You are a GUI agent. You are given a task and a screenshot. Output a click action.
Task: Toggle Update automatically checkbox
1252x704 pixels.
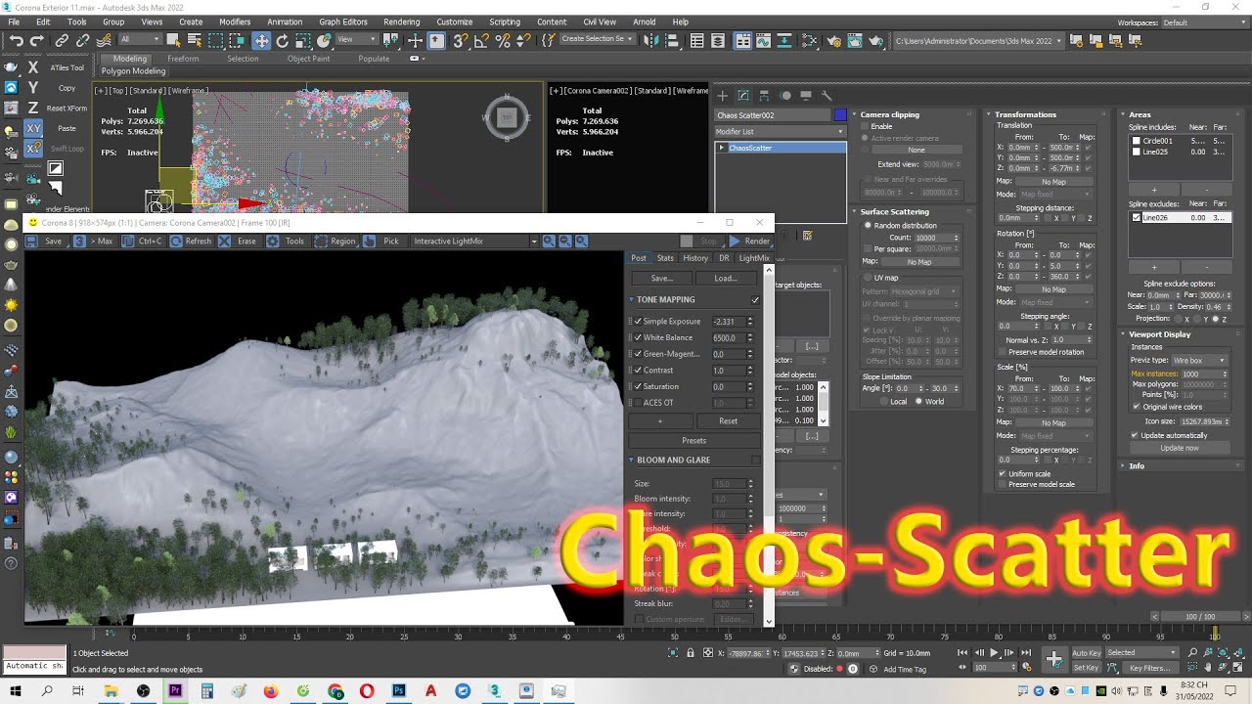point(1135,435)
